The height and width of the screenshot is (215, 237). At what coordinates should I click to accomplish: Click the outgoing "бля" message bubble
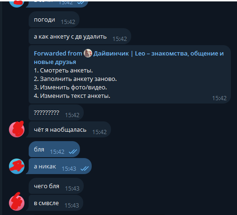coord(54,149)
